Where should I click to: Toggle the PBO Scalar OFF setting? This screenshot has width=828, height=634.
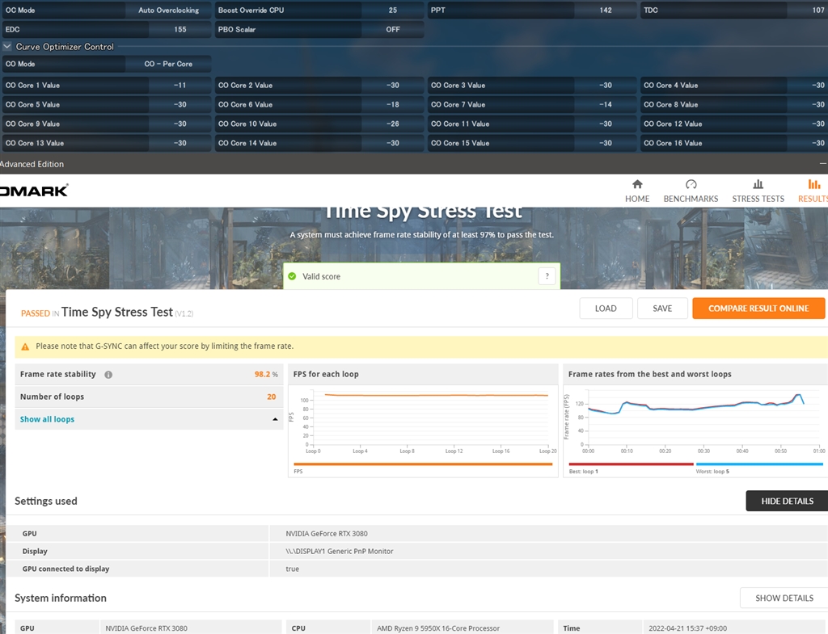pyautogui.click(x=392, y=29)
